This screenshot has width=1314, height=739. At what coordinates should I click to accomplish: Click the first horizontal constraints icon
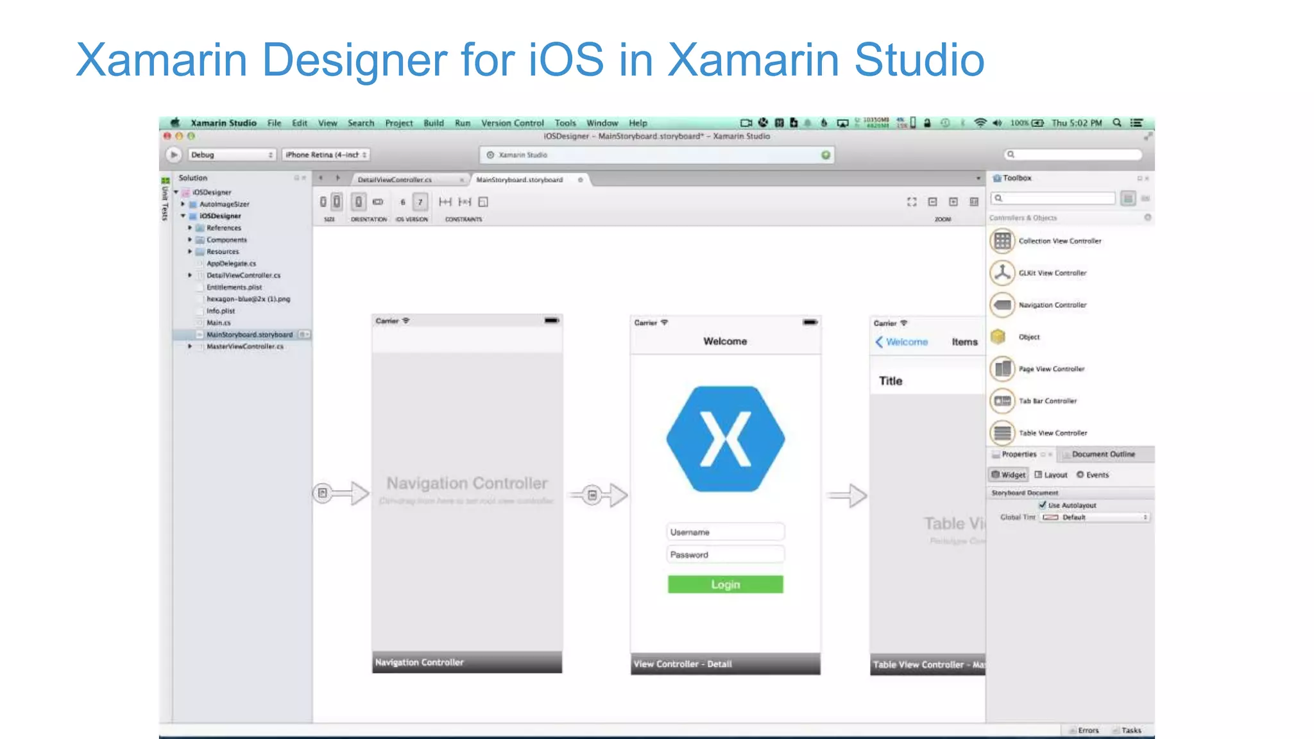click(x=445, y=202)
